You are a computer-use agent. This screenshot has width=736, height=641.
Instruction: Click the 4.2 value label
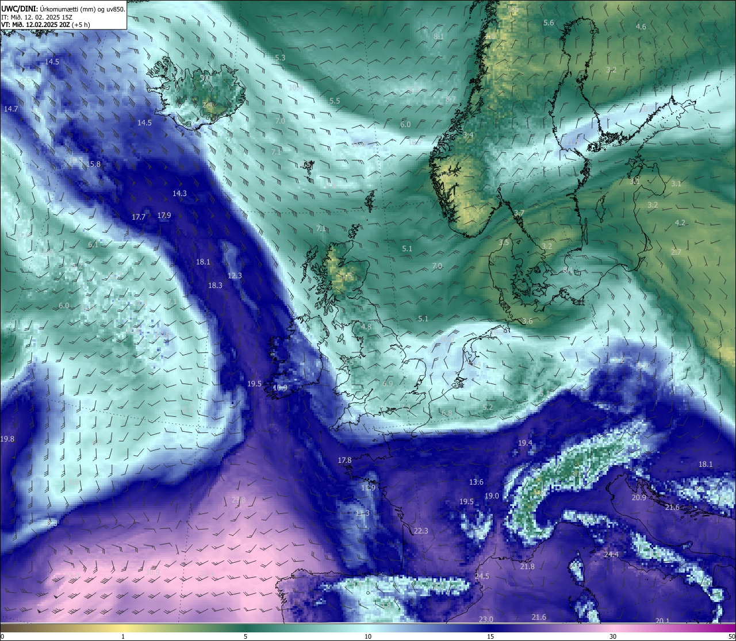(x=680, y=222)
